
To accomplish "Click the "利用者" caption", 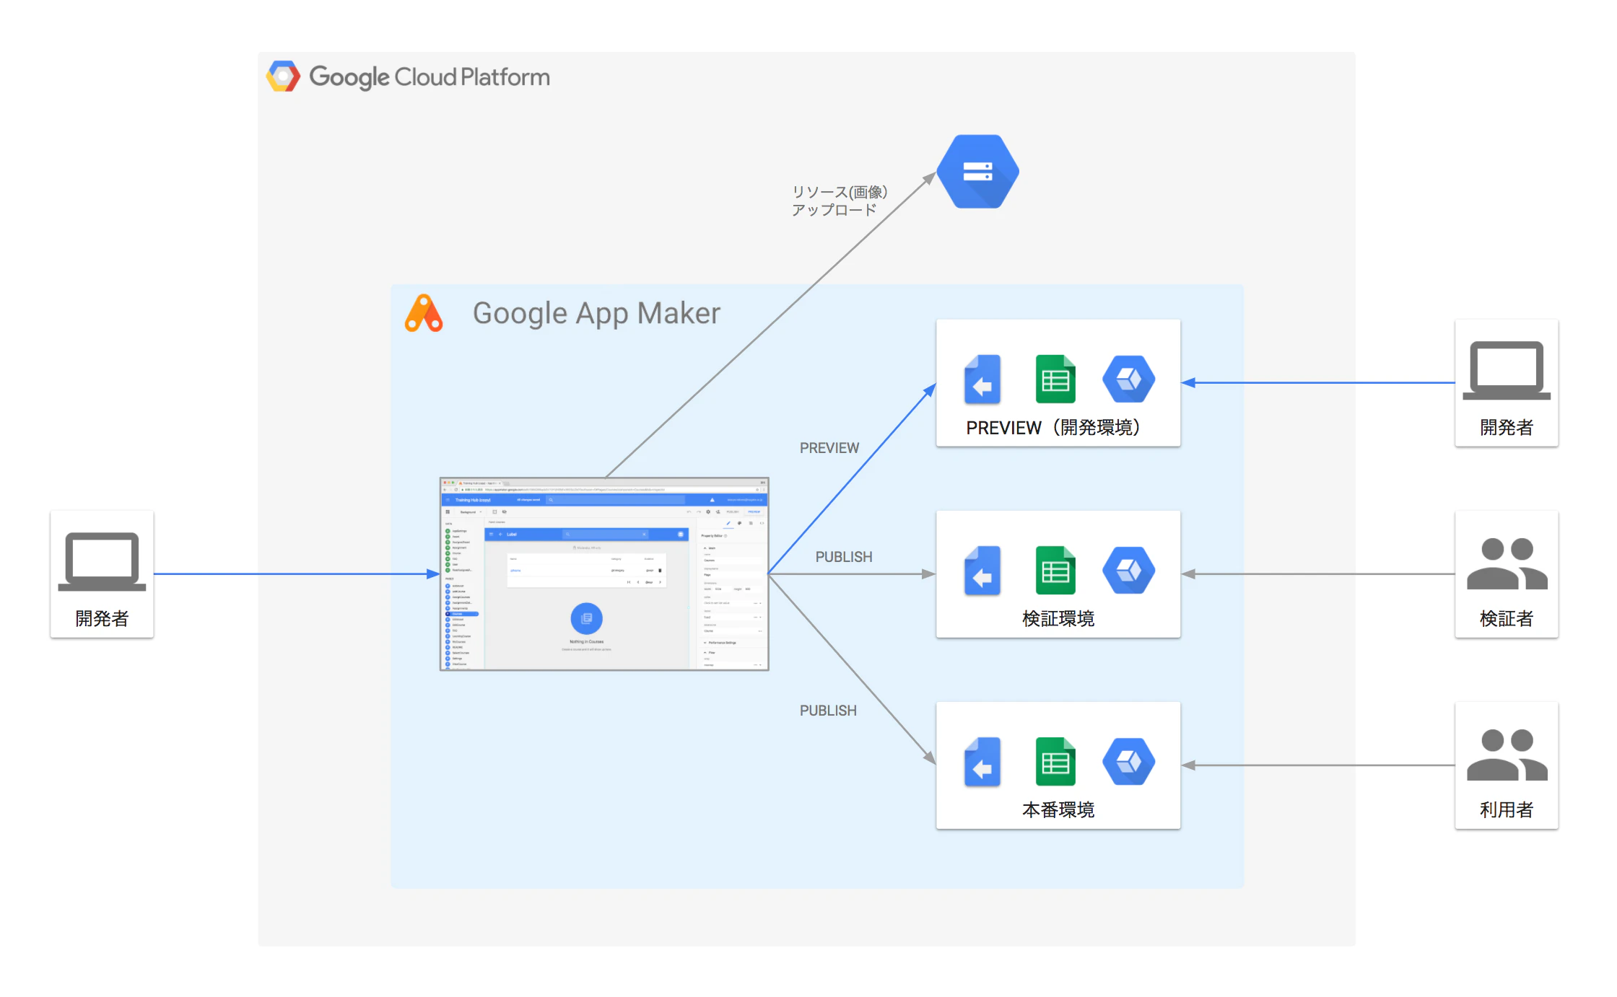I will [x=1507, y=810].
